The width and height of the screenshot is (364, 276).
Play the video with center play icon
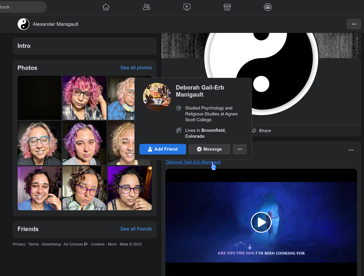tap(261, 222)
